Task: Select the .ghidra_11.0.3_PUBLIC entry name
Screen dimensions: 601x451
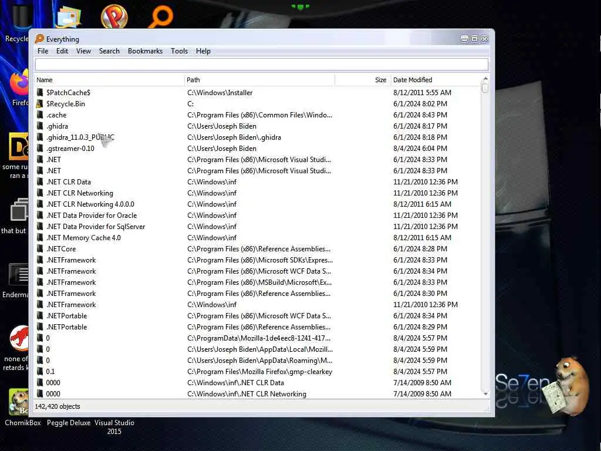Action: 80,137
